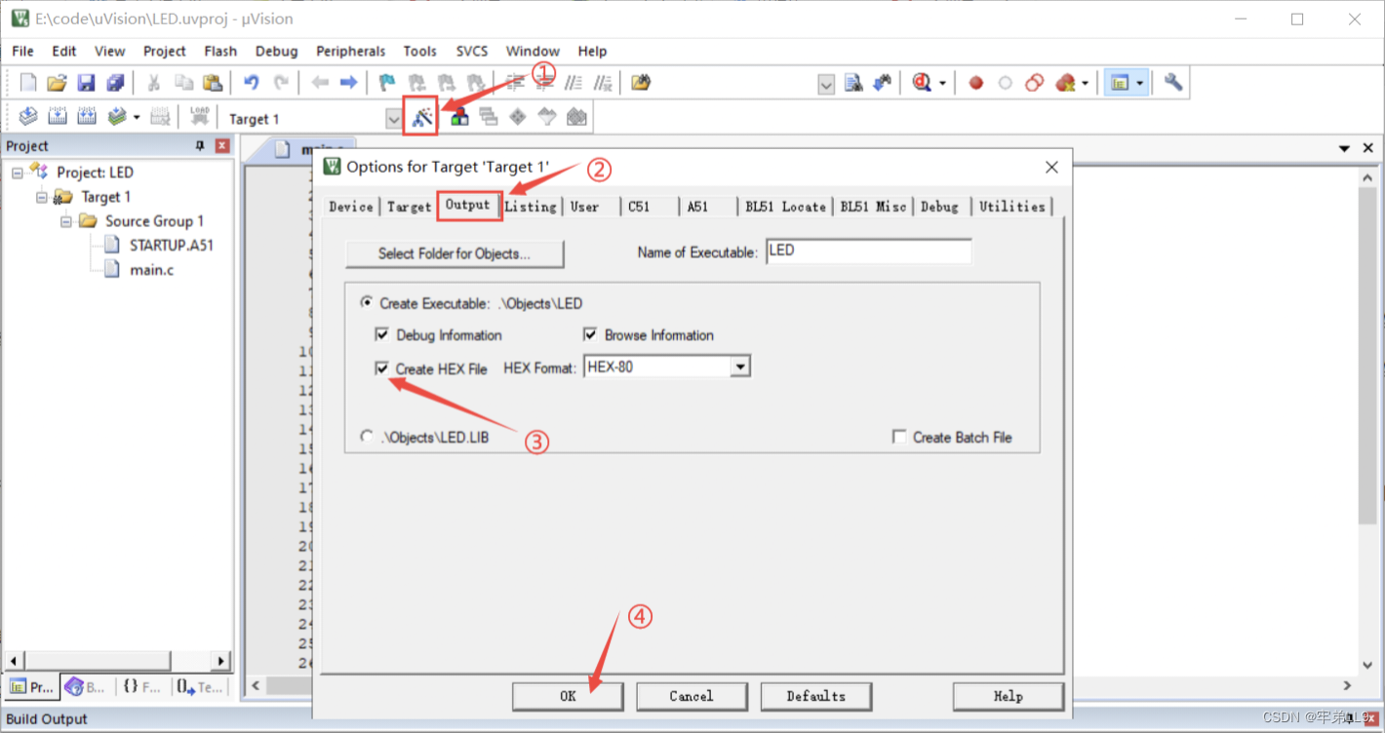Download to flash LOAD icon
Viewport: 1385px width, 733px height.
200,117
